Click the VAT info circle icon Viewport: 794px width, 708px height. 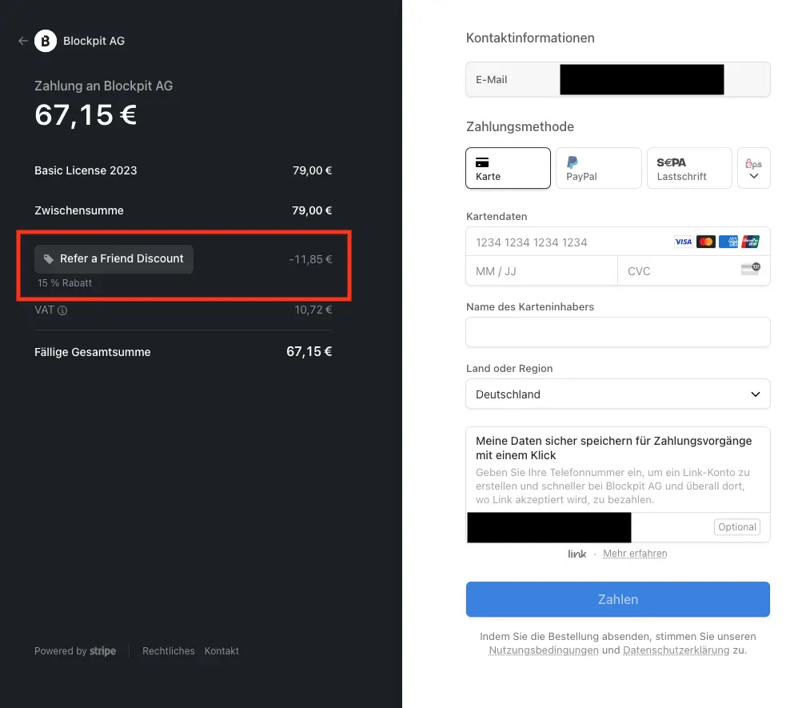[x=62, y=310]
